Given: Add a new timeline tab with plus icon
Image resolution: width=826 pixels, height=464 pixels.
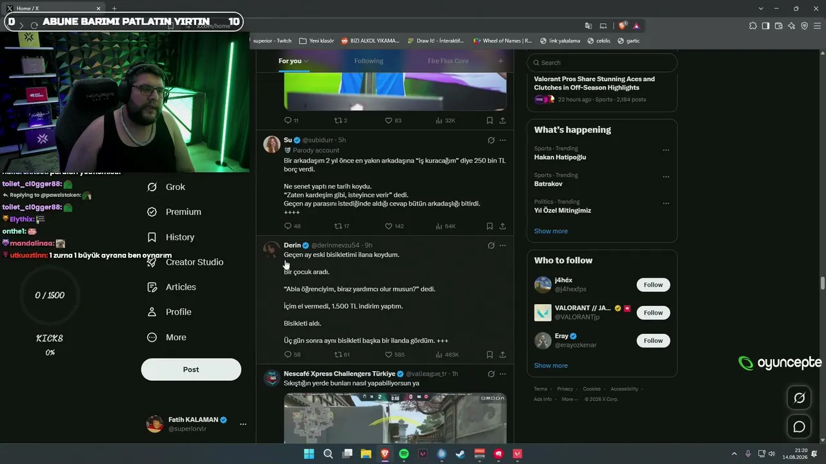Looking at the screenshot, I should click(500, 61).
